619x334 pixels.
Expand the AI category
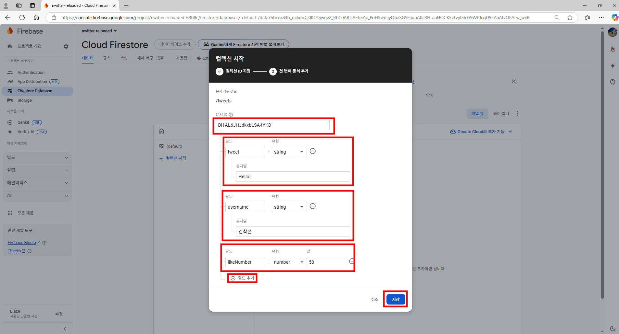point(37,195)
